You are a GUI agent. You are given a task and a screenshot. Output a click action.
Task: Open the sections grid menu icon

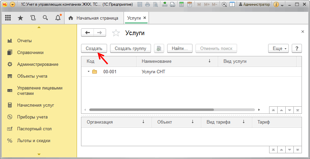click(8, 18)
